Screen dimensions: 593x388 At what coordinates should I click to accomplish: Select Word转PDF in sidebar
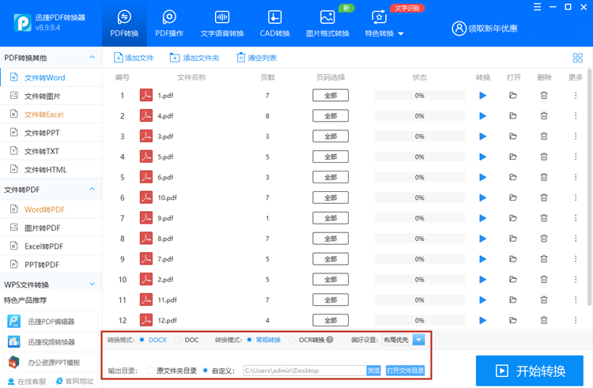pos(51,209)
